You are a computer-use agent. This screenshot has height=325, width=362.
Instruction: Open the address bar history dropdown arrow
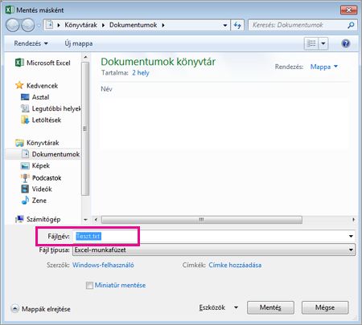click(x=225, y=26)
